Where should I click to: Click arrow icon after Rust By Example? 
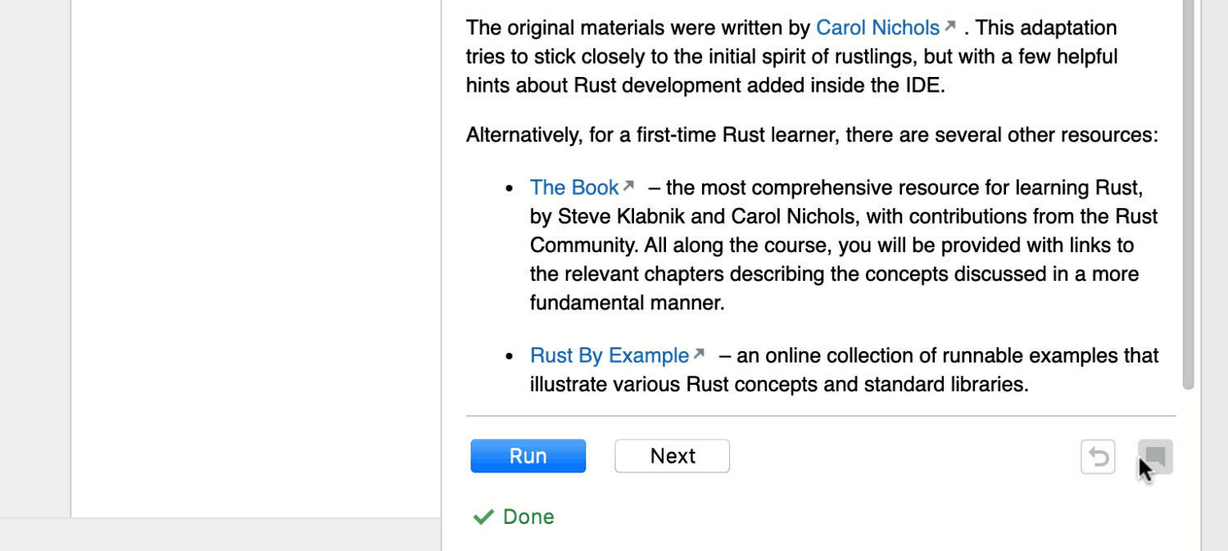coord(699,354)
